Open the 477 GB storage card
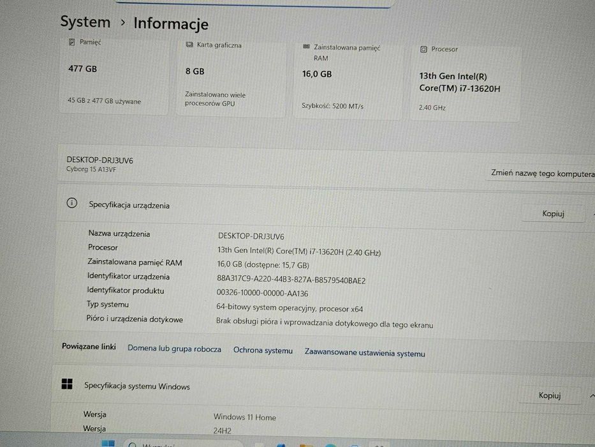595x447 pixels. [114, 75]
